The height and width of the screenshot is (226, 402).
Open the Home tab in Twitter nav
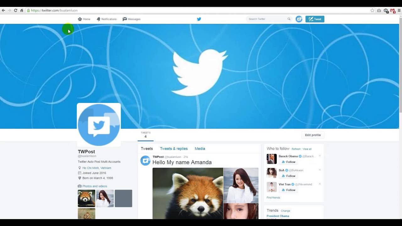pos(84,19)
